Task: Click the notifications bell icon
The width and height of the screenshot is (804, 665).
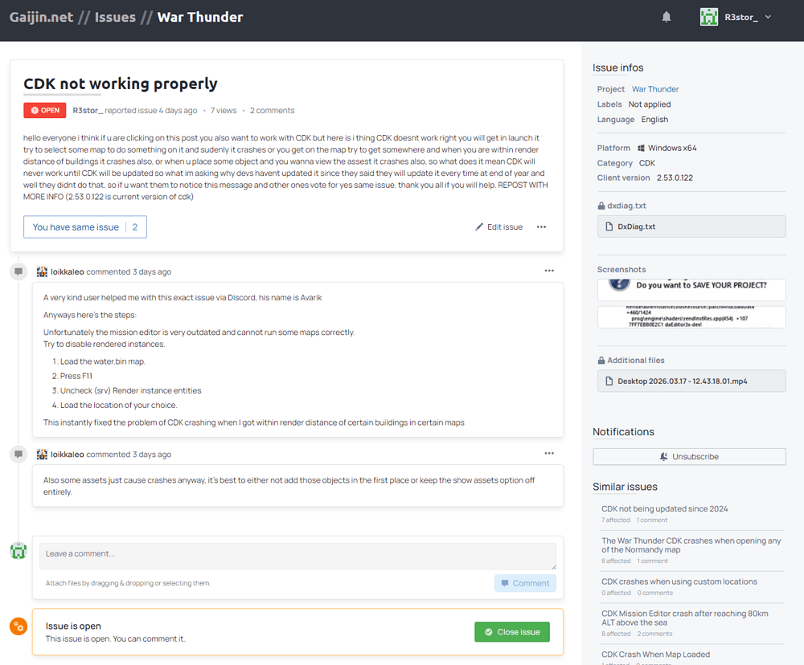Action: pyautogui.click(x=667, y=17)
